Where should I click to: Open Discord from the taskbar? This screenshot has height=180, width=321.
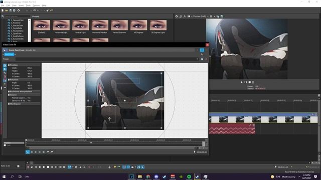click(156, 176)
